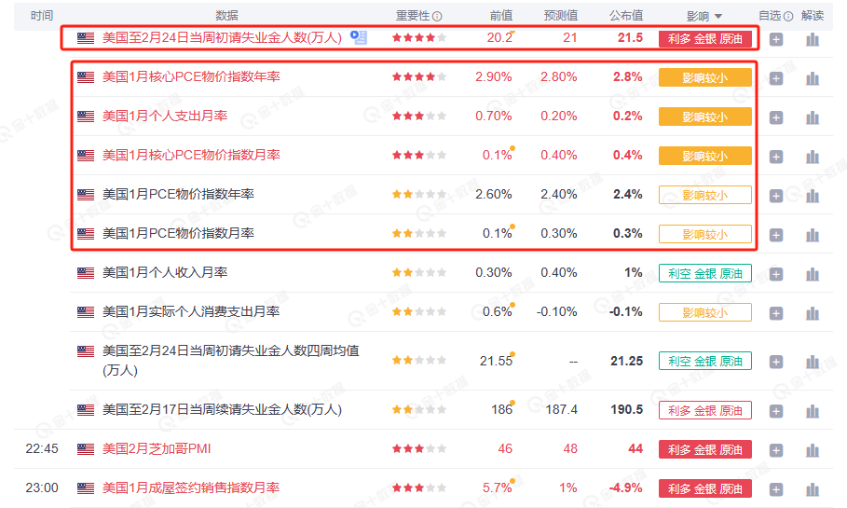Click 利空 金银 原油 tag for 美国1月个人收入月率
This screenshot has height=508, width=847.
[x=705, y=273]
